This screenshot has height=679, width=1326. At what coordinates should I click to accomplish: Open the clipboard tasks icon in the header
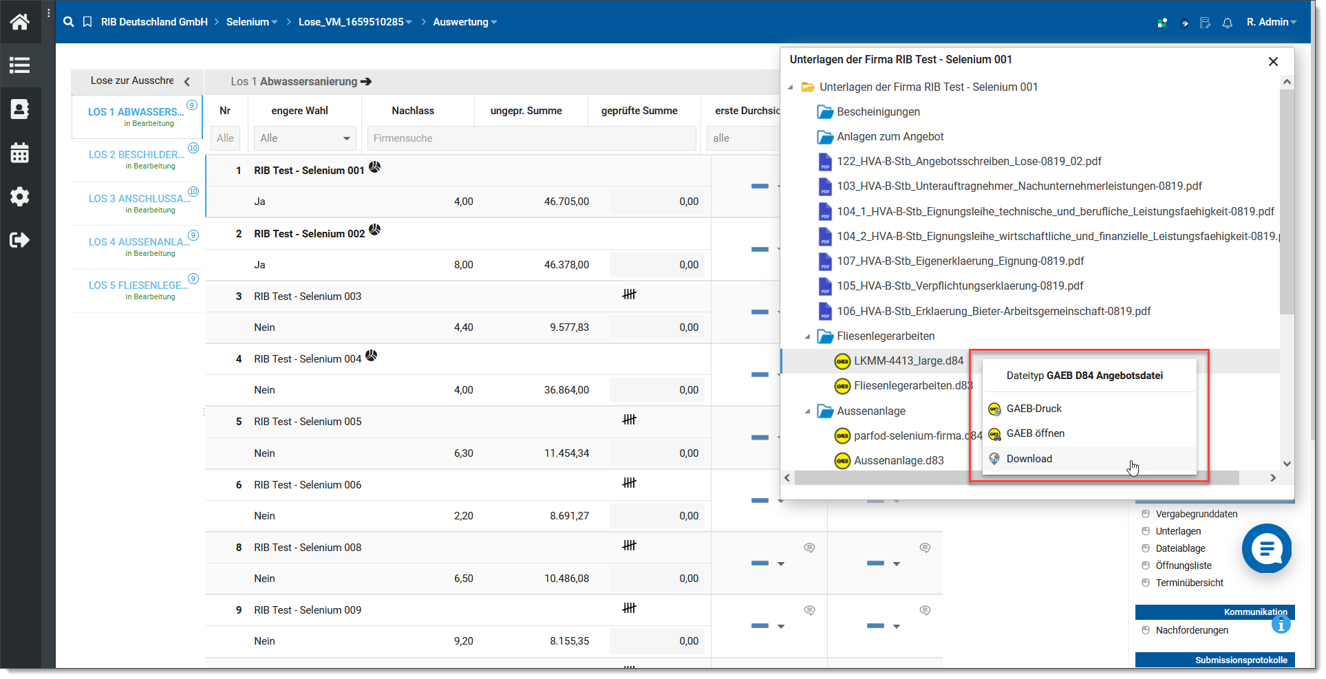tap(1184, 23)
